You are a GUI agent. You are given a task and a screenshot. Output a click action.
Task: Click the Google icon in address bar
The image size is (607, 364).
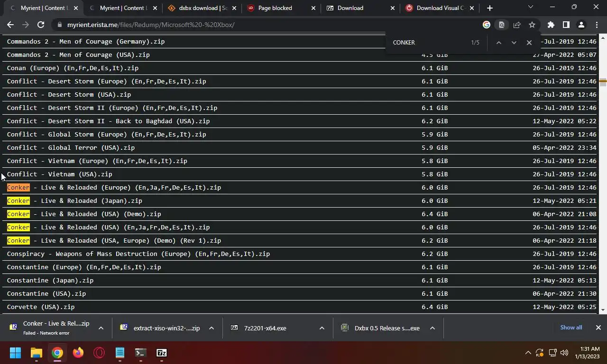pos(487,25)
